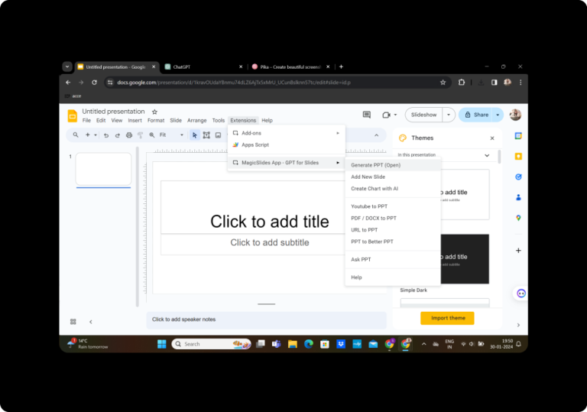
Task: Star the Untitled presentation
Action: 154,112
